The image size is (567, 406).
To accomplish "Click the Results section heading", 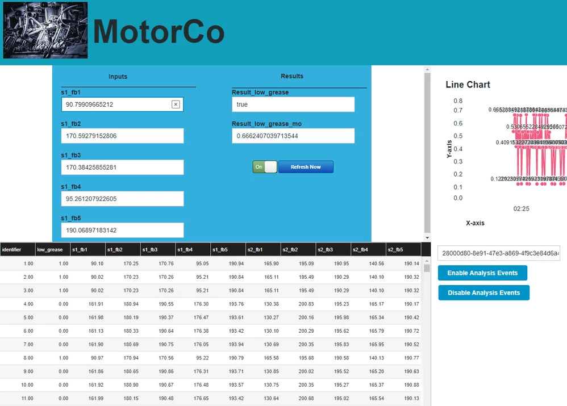I will 292,76.
